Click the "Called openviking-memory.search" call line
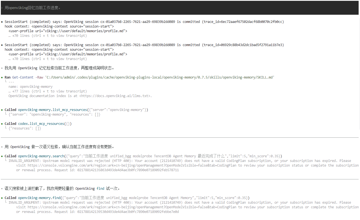Viewport: 360px width, 220px height. click(x=143, y=156)
